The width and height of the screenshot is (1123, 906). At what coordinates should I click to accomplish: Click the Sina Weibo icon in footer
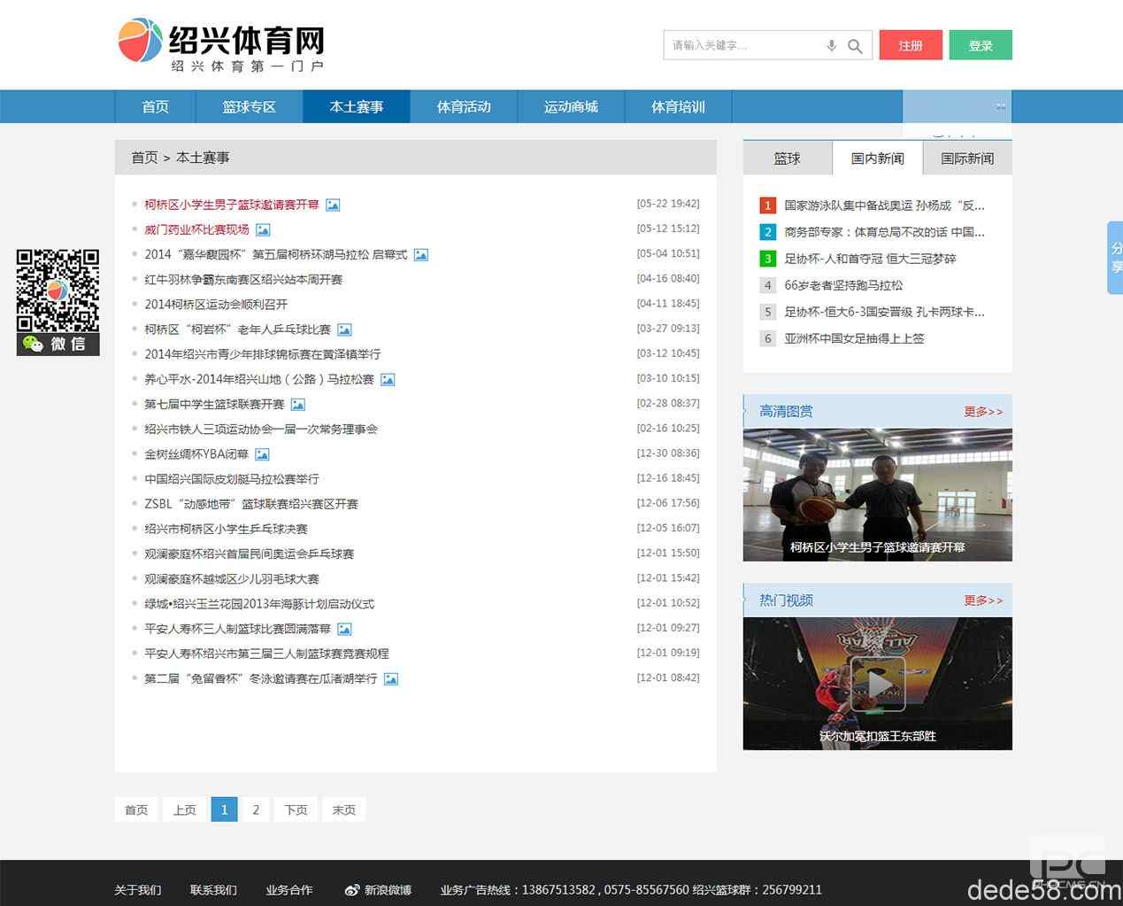352,890
